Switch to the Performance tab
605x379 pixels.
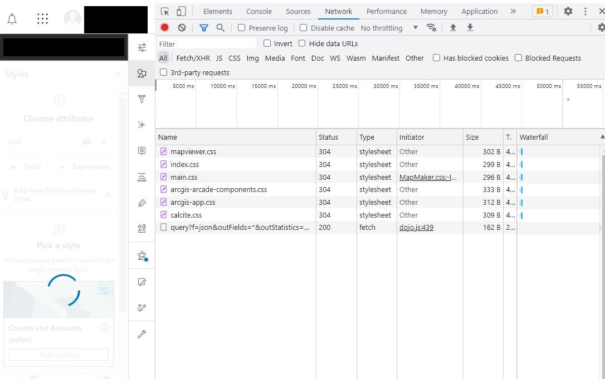(x=386, y=11)
